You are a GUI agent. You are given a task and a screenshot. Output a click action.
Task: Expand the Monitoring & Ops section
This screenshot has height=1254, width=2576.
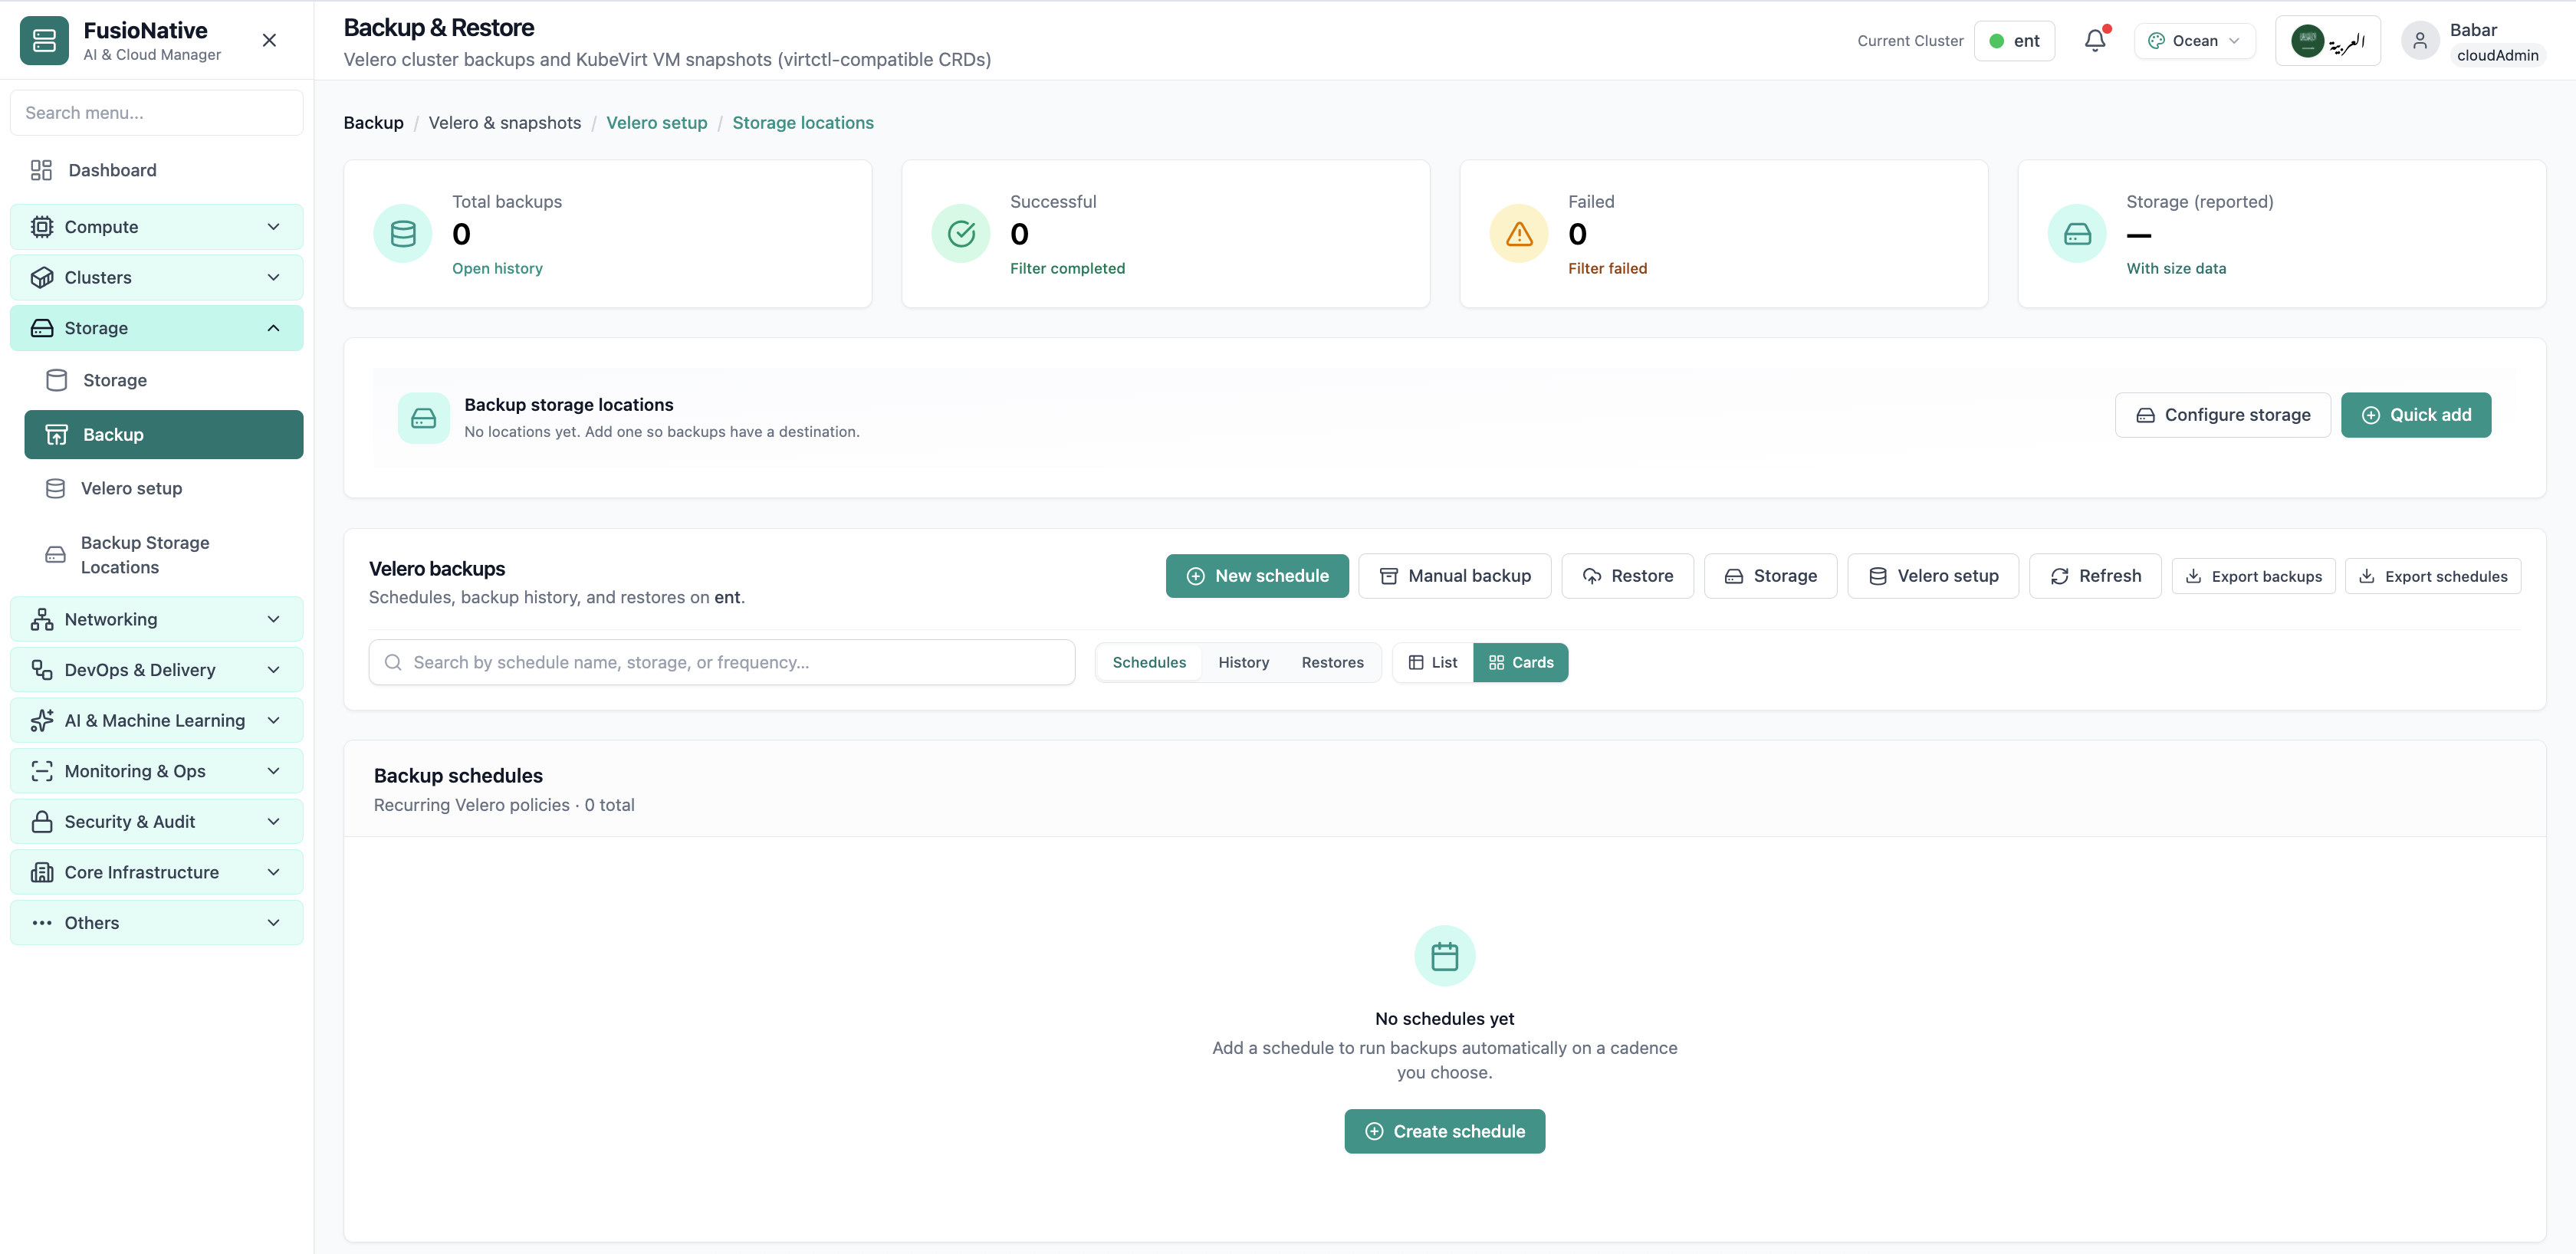[157, 771]
